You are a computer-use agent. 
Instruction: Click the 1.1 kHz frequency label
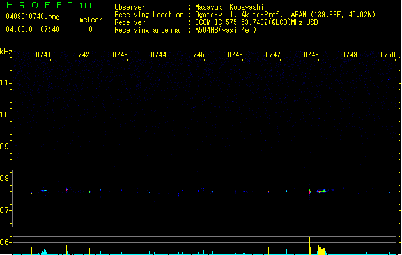click(5, 83)
